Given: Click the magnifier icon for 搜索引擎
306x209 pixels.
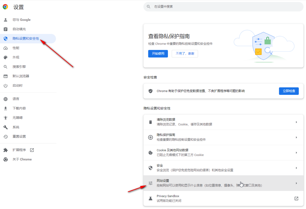Looking at the screenshot, I should click(6, 67).
